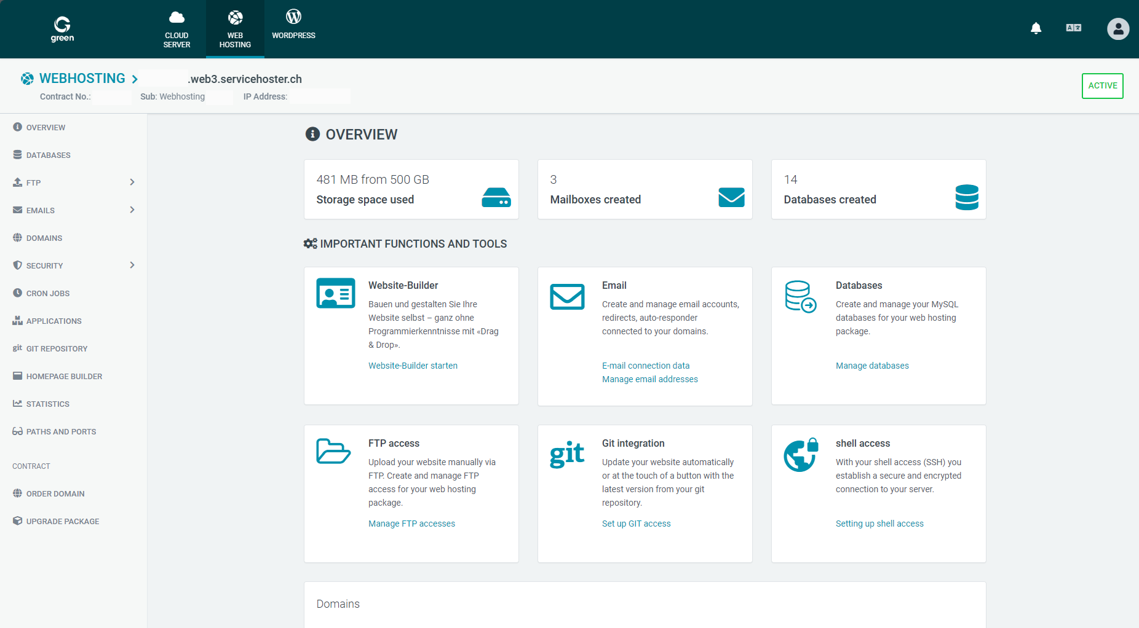Click the WEBHOSTING breadcrumb link
1139x628 pixels.
coord(82,79)
